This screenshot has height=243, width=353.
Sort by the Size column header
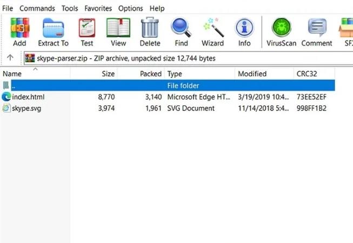coord(94,73)
